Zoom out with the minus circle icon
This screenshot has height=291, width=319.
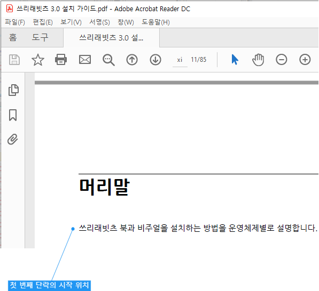(x=282, y=60)
